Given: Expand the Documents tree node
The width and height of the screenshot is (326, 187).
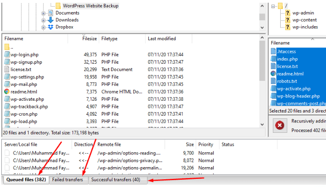Looking at the screenshot, I should point(43,14).
